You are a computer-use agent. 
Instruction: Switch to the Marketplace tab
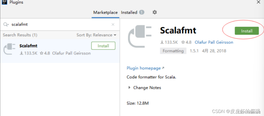105,12
